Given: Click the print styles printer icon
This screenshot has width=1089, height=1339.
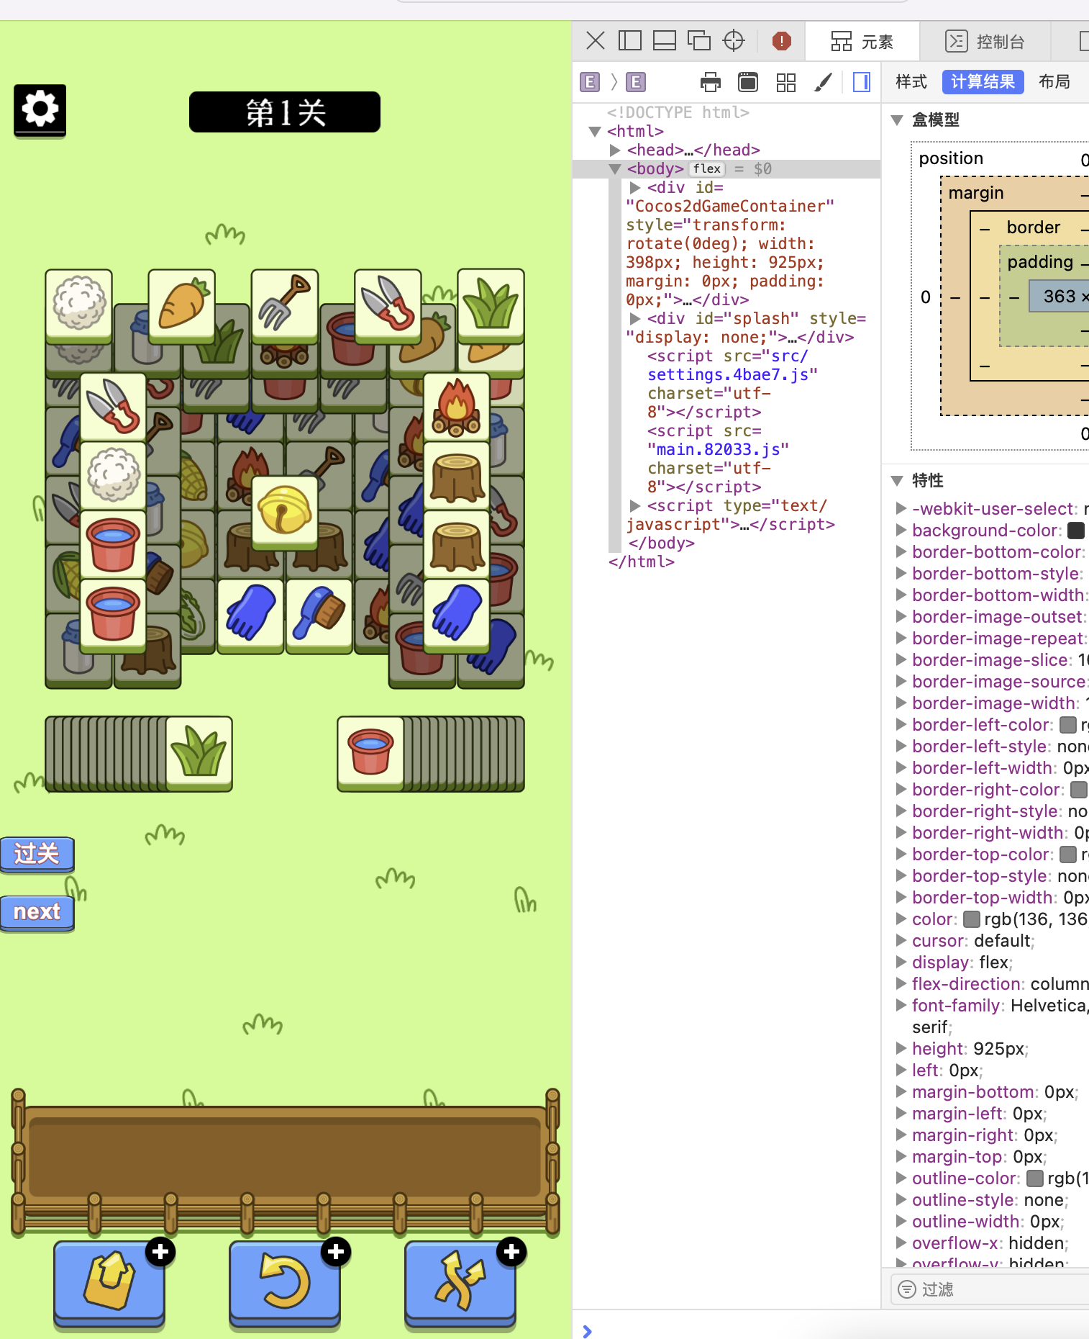Looking at the screenshot, I should [711, 82].
